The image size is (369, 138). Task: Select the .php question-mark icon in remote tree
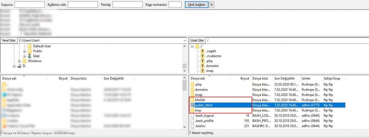(x=203, y=61)
